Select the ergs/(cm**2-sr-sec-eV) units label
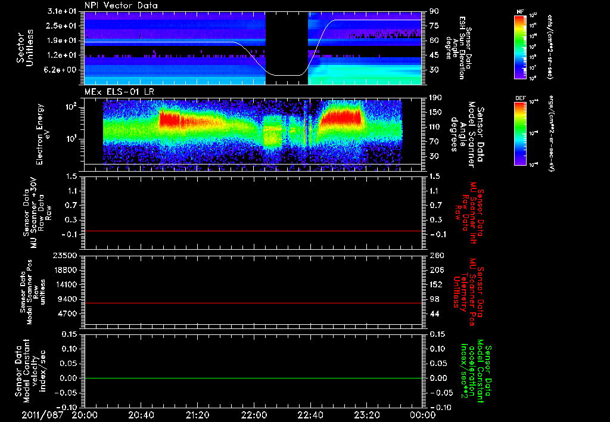Screen dimensions: 610x422 point(552,134)
